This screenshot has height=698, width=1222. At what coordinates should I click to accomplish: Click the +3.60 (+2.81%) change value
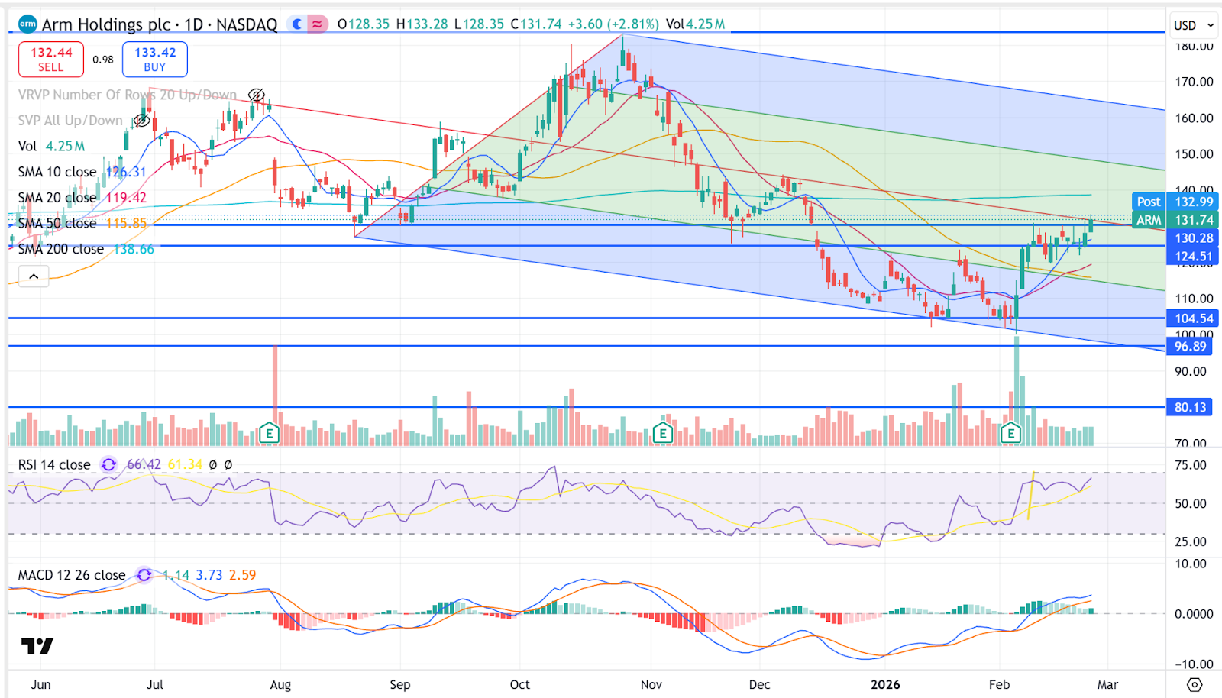(613, 24)
